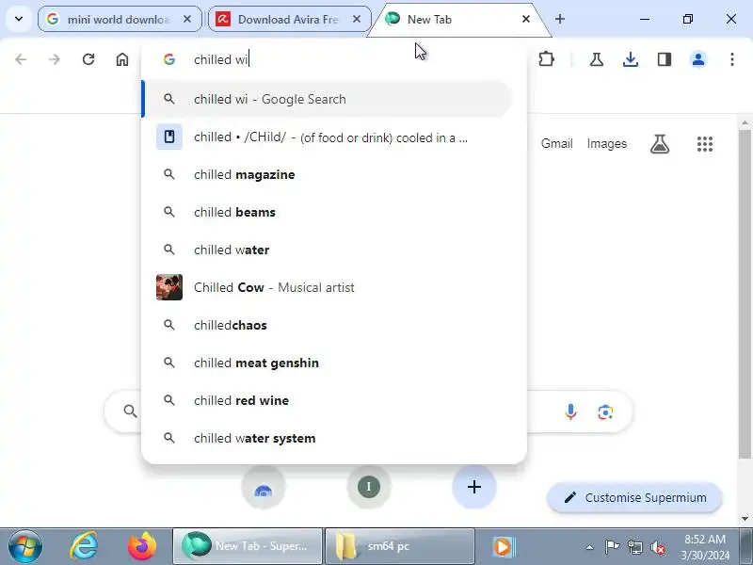The image size is (753, 565).
Task: Click the Customise Supermium button
Action: click(x=634, y=497)
